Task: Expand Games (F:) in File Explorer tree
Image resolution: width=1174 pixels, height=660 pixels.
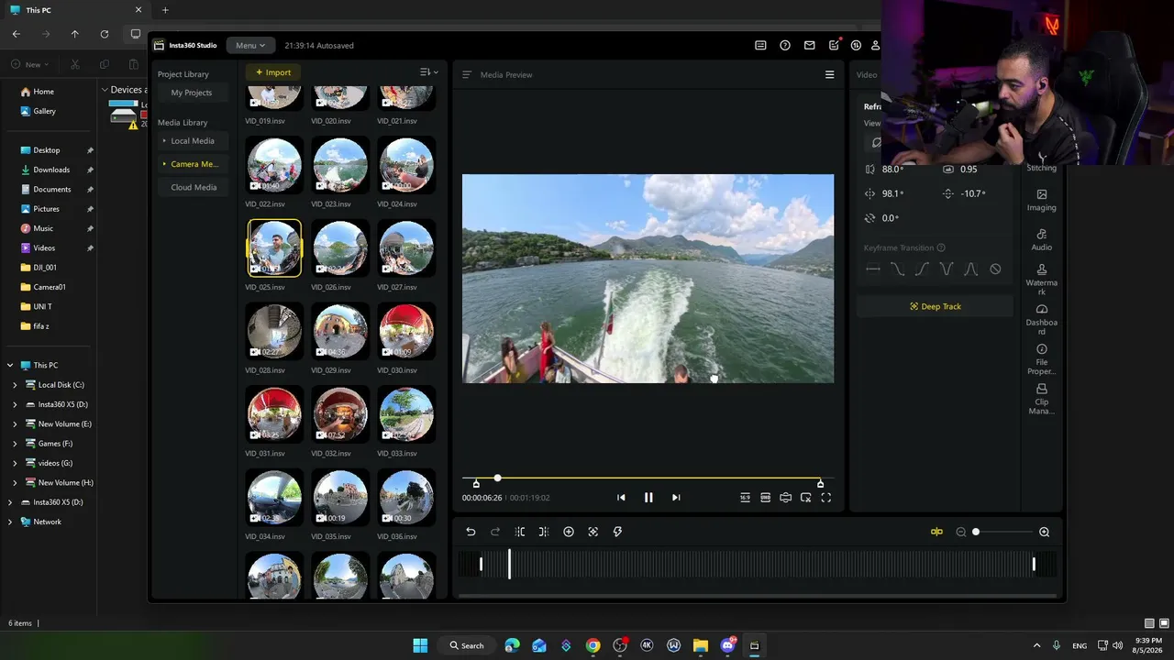Action: (x=15, y=444)
